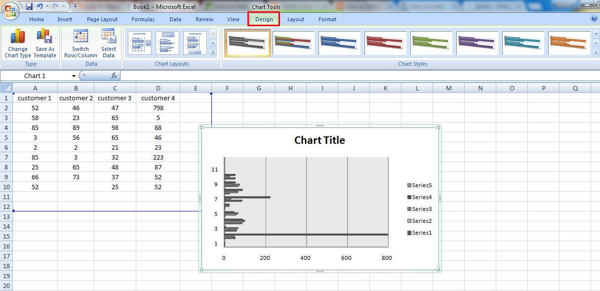Switch to the Design tab

tap(264, 19)
